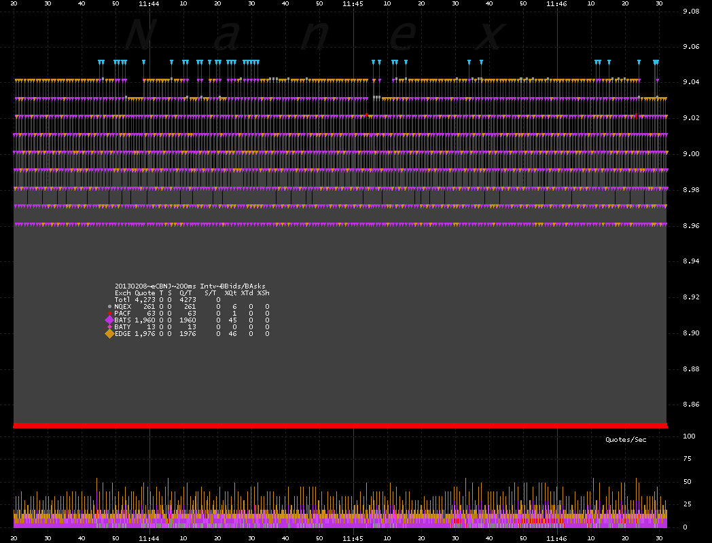
Task: Click the Exch column header
Action: 122,293
